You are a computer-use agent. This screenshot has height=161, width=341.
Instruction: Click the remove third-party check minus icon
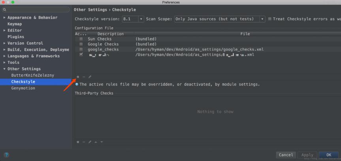click(84, 142)
